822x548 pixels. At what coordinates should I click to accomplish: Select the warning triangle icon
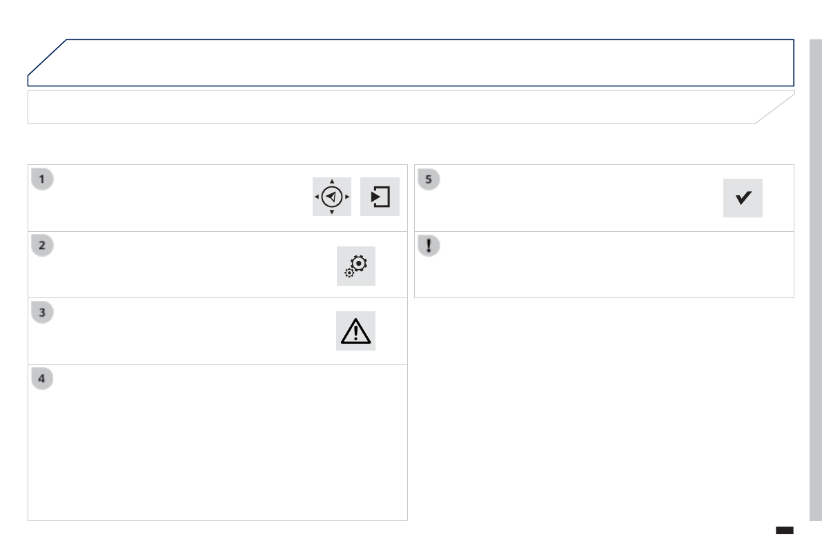356,331
